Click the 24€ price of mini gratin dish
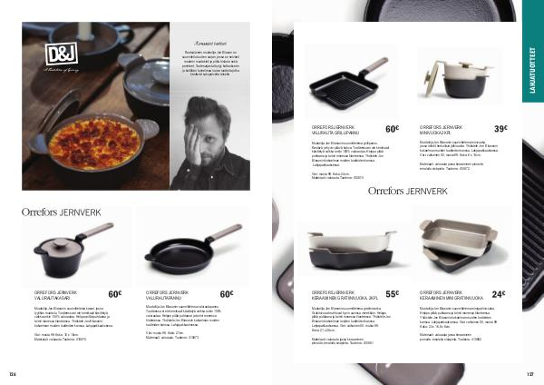544x385 pixels. click(x=499, y=294)
